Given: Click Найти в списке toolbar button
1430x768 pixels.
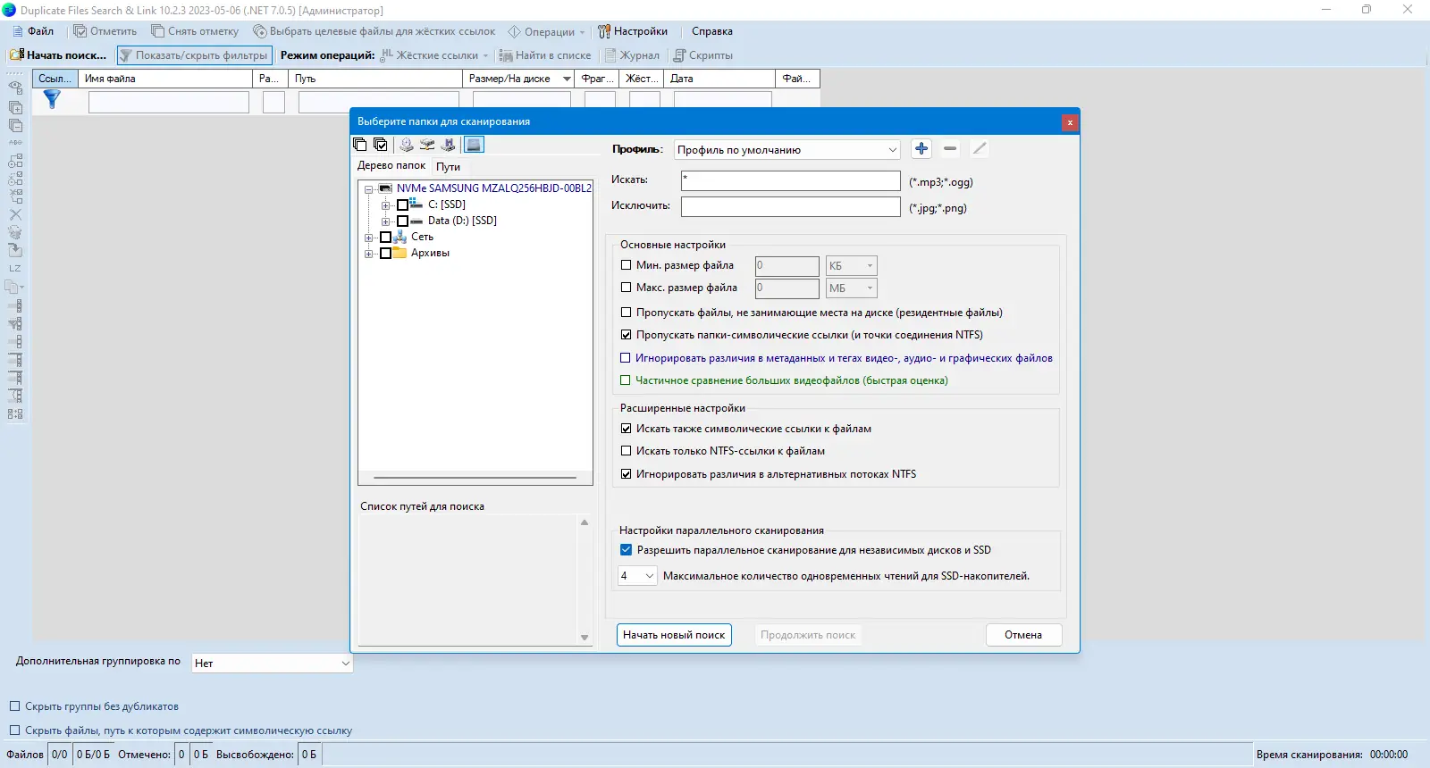Looking at the screenshot, I should click(x=545, y=55).
